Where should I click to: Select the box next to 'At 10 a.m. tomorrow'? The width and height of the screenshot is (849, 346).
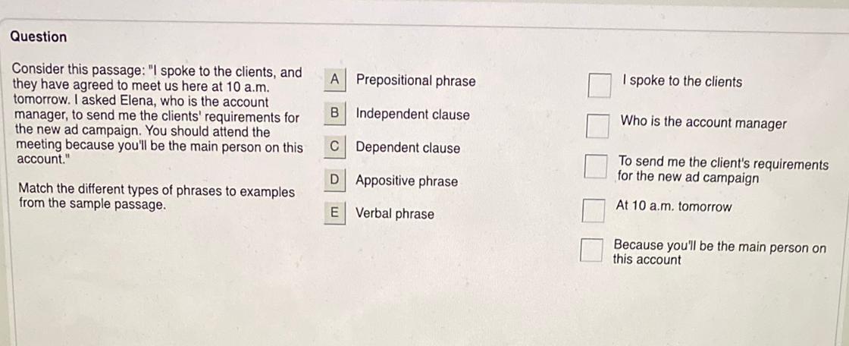click(x=593, y=210)
